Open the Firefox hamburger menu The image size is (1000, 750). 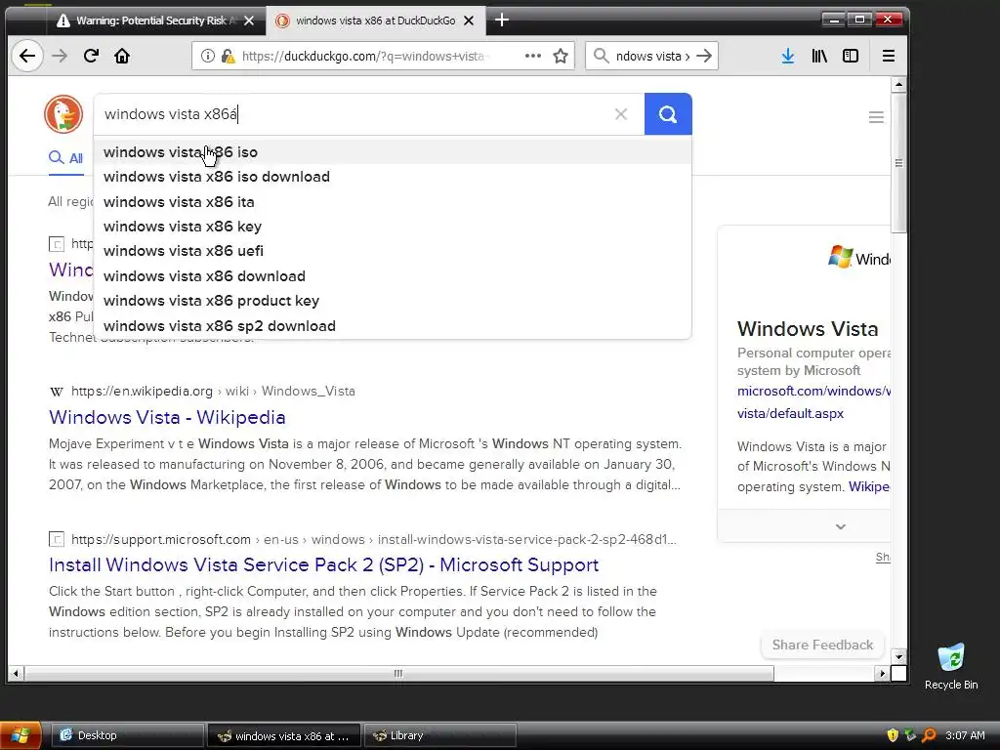click(x=889, y=56)
